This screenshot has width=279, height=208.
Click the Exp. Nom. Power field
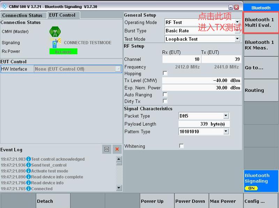tap(202, 88)
